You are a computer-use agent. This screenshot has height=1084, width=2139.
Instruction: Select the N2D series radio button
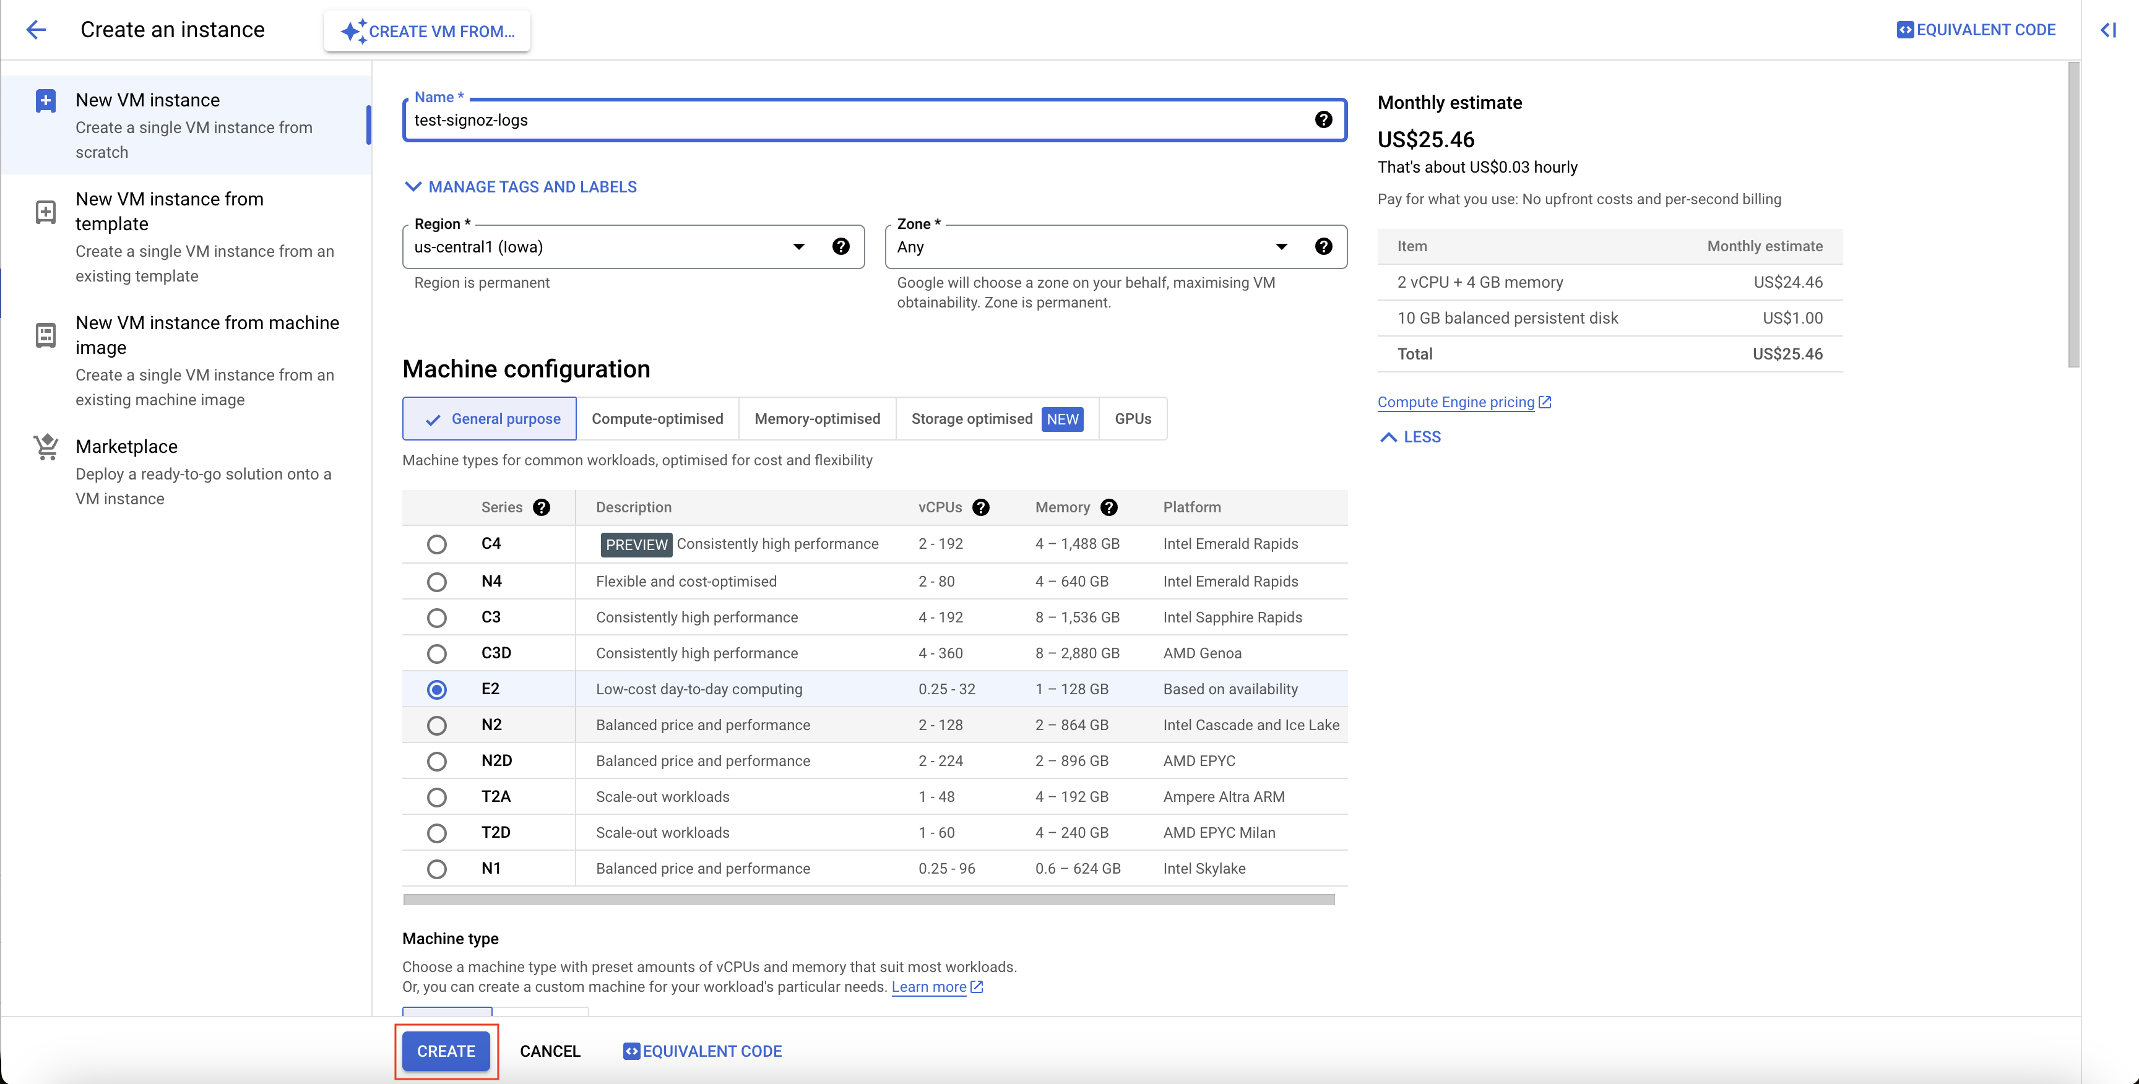pyautogui.click(x=437, y=761)
